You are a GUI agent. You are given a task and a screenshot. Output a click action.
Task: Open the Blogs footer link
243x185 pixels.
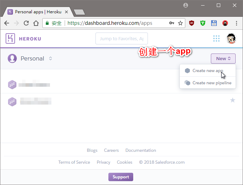92,150
